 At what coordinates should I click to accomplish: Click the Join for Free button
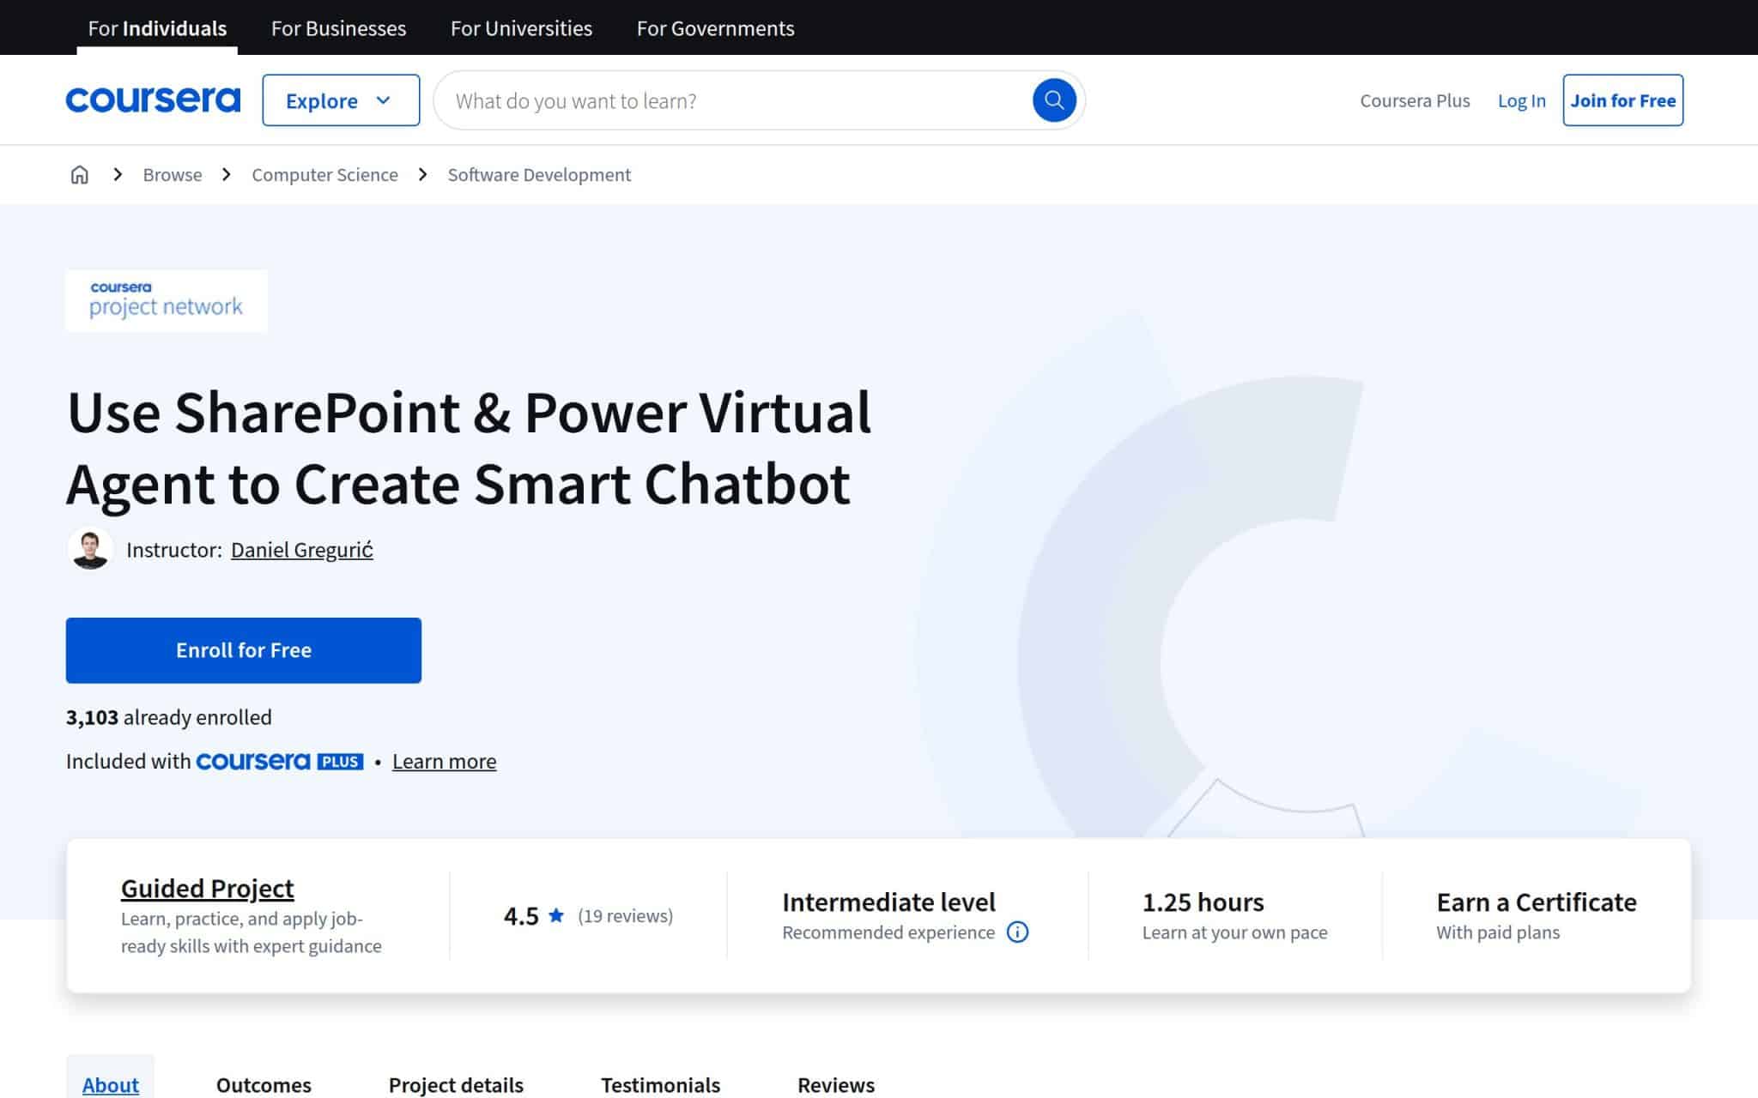click(1622, 100)
